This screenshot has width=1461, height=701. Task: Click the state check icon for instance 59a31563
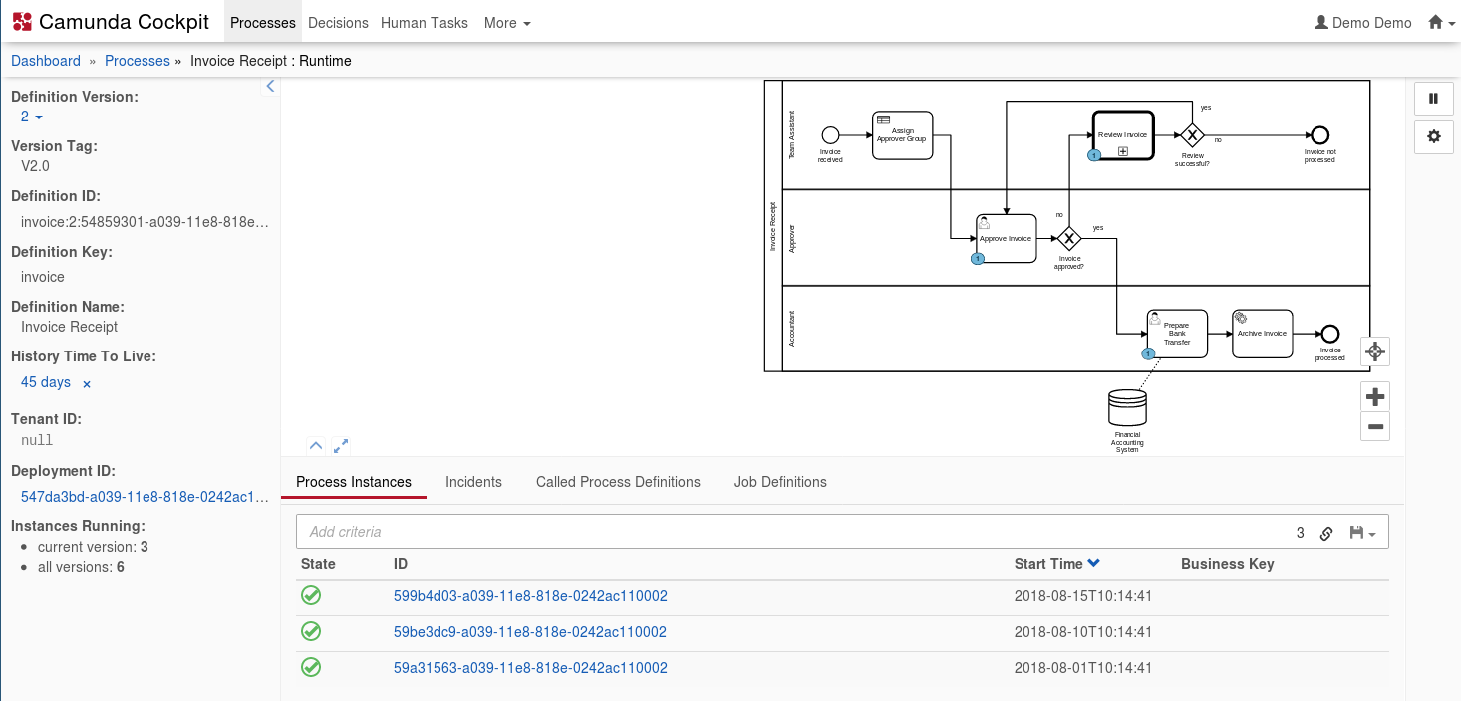311,667
